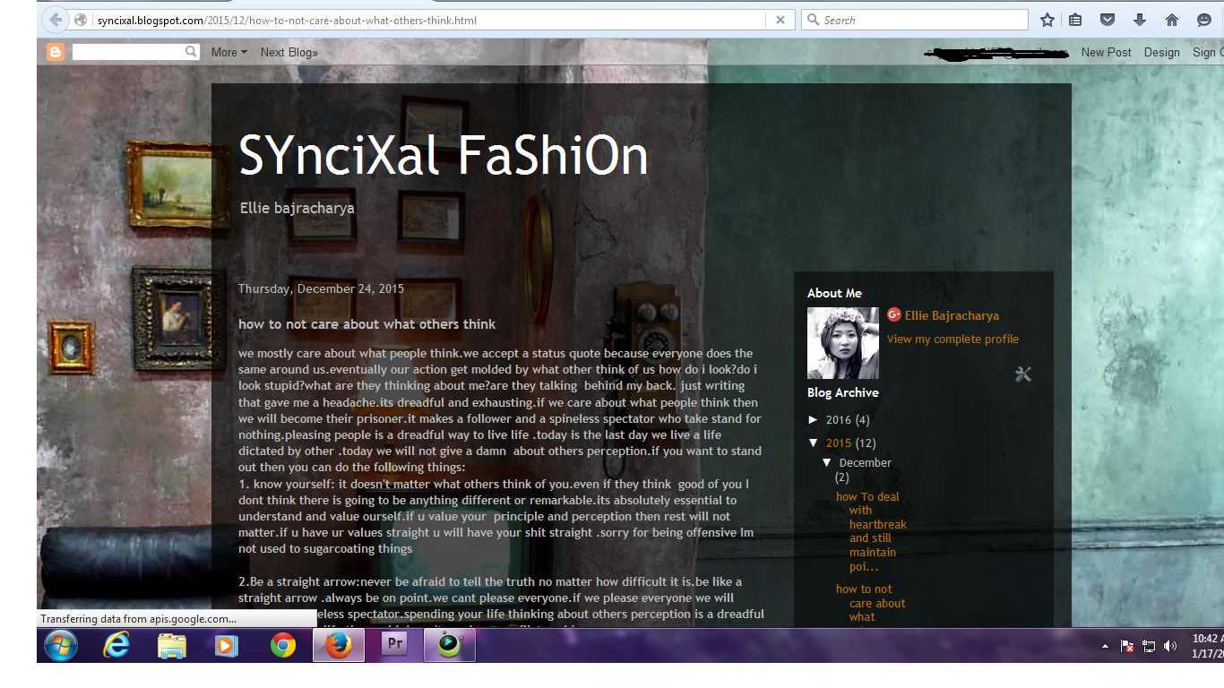The width and height of the screenshot is (1224, 688).
Task: Switch to Firefox on the taskbar
Action: pos(339,645)
